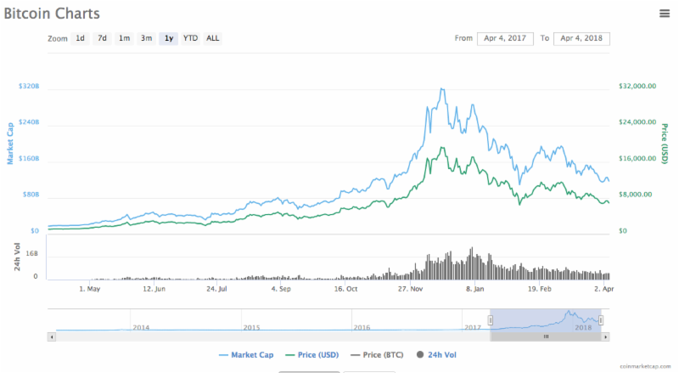
Task: Click the 16B volume axis label
Action: [x=31, y=253]
